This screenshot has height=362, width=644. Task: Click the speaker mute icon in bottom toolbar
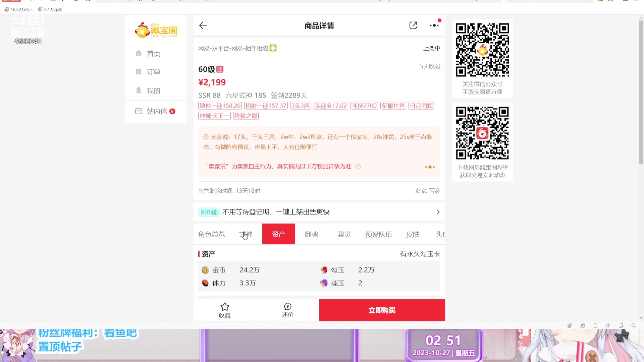tap(608, 325)
